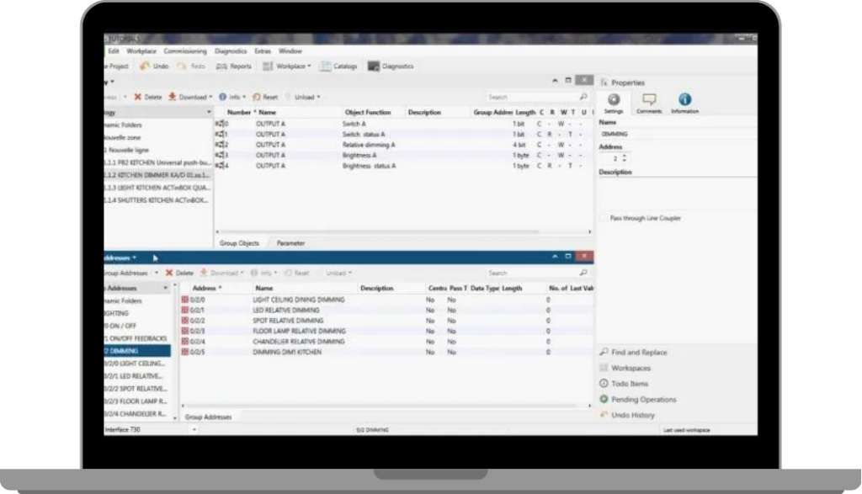Expand the Download dropdown in topology toolbar
The image size is (862, 494).
click(x=210, y=97)
